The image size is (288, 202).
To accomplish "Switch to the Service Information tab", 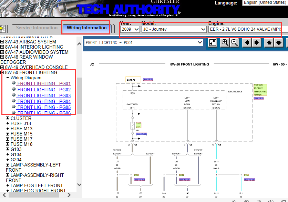I will pyautogui.click(x=37, y=28).
